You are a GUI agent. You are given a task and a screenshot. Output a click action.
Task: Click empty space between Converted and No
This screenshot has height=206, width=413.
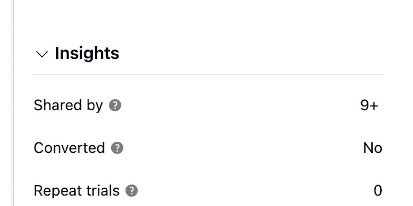click(x=242, y=148)
